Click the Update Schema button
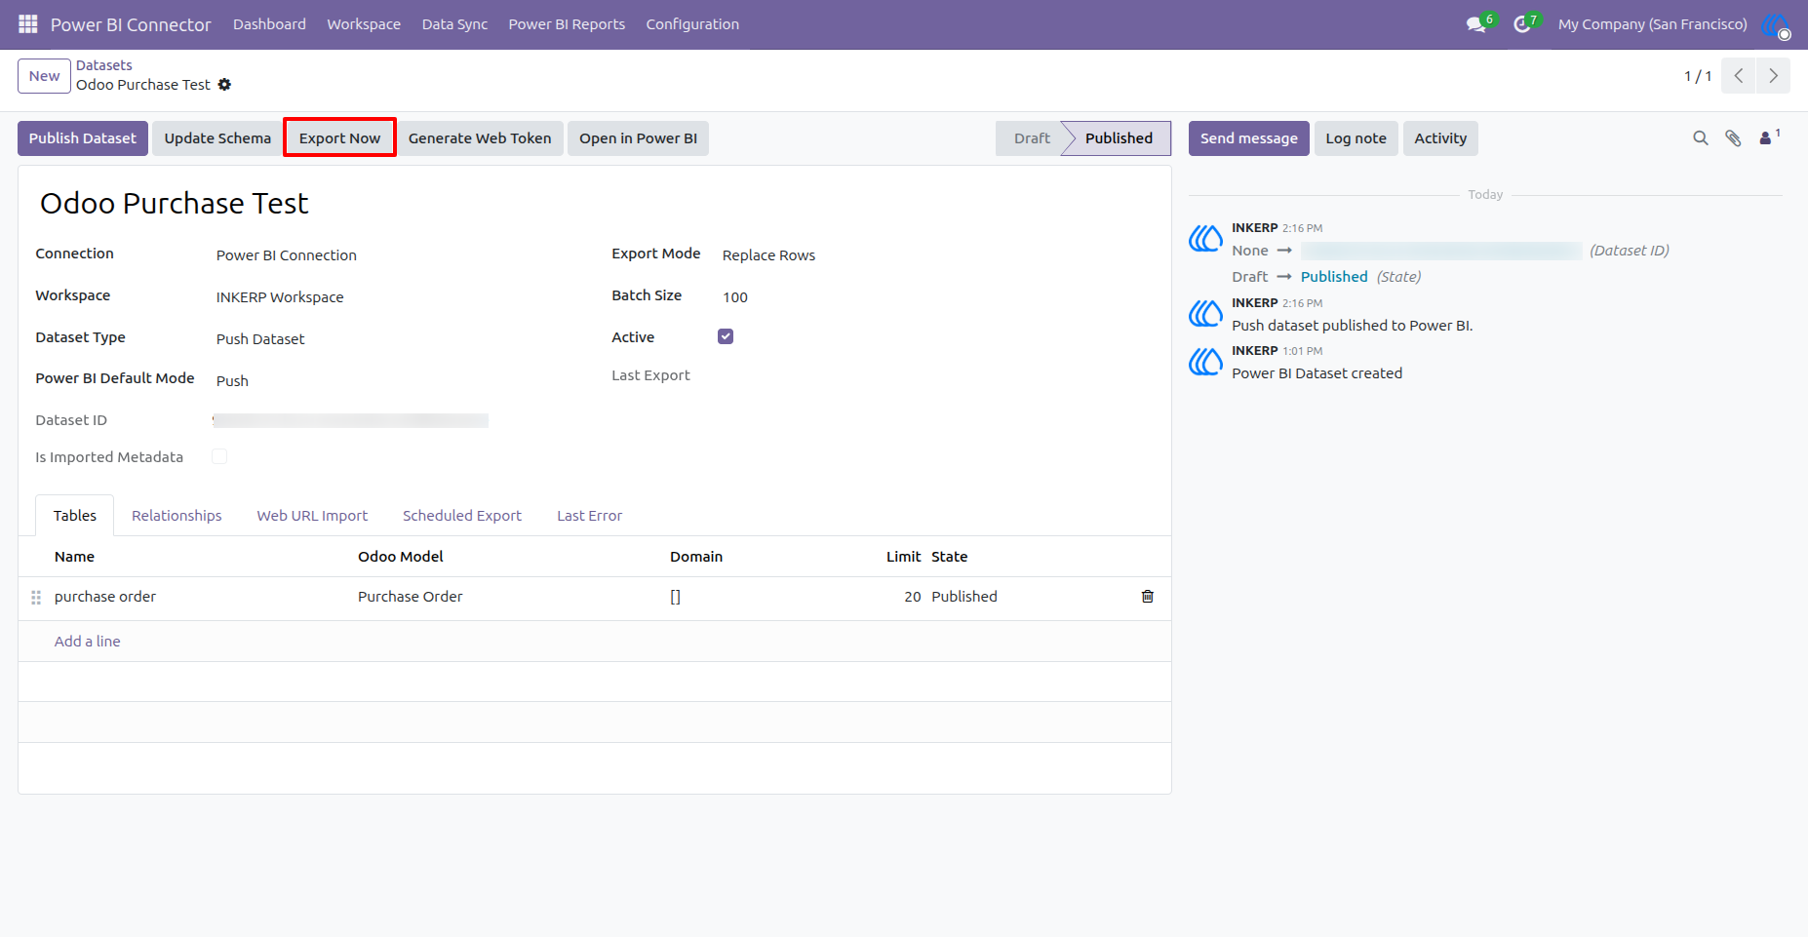 click(217, 138)
